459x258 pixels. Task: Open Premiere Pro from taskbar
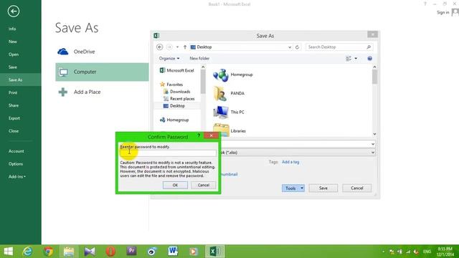[x=131, y=252]
